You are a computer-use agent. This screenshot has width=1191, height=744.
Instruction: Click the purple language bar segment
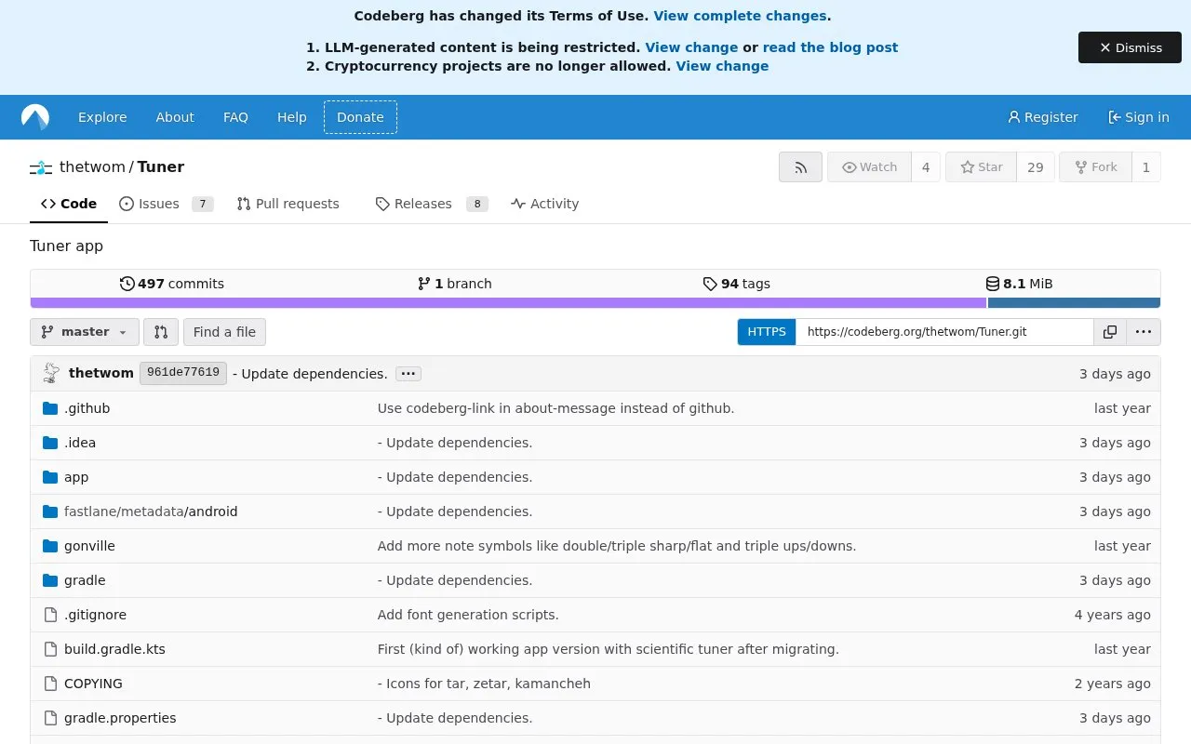508,302
